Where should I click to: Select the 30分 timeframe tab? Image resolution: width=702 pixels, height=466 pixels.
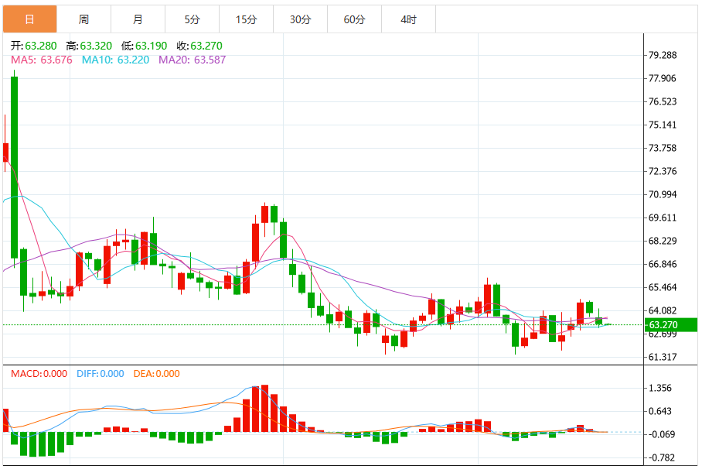(300, 19)
